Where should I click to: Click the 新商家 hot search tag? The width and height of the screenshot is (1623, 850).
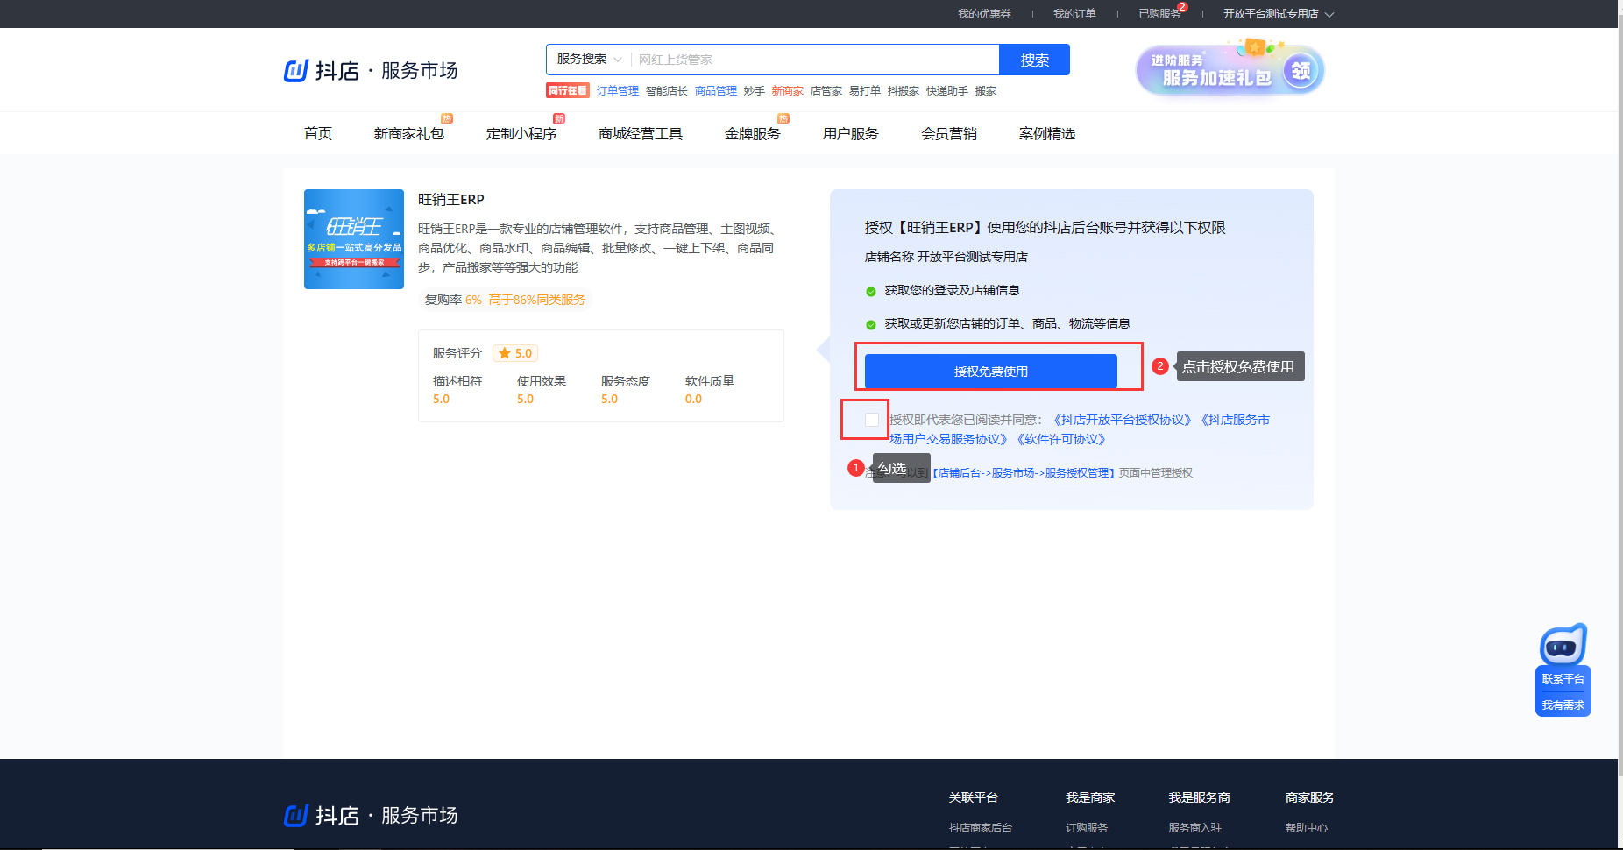(x=788, y=91)
